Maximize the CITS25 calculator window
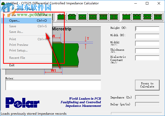Image resolution: width=165 pixels, height=116 pixels. pos(147,4)
